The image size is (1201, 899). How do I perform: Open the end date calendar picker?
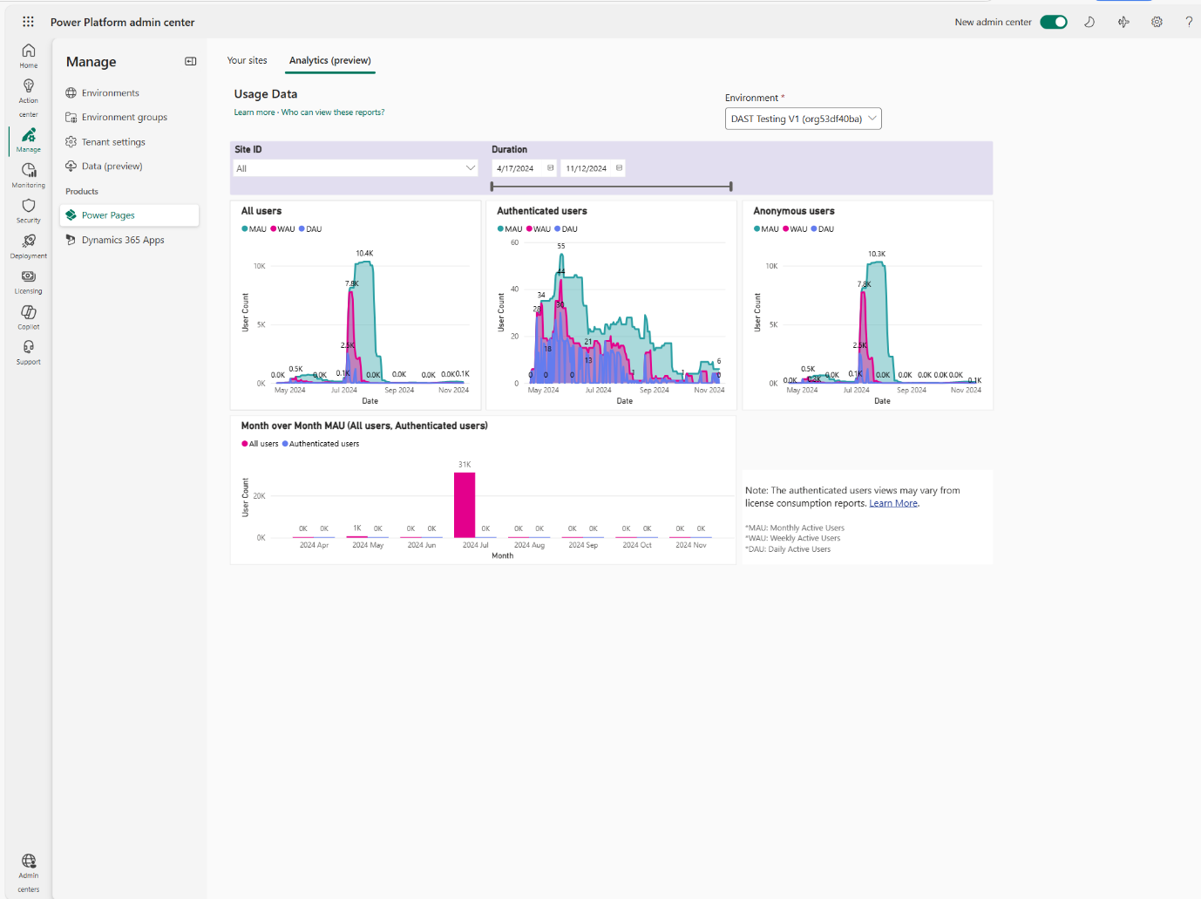(617, 167)
